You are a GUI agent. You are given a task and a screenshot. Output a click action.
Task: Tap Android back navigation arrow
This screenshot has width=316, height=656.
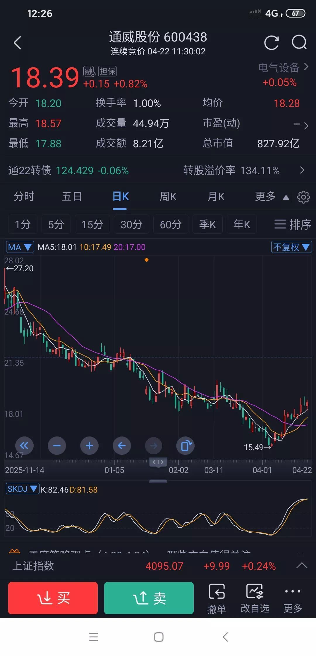pos(225,637)
